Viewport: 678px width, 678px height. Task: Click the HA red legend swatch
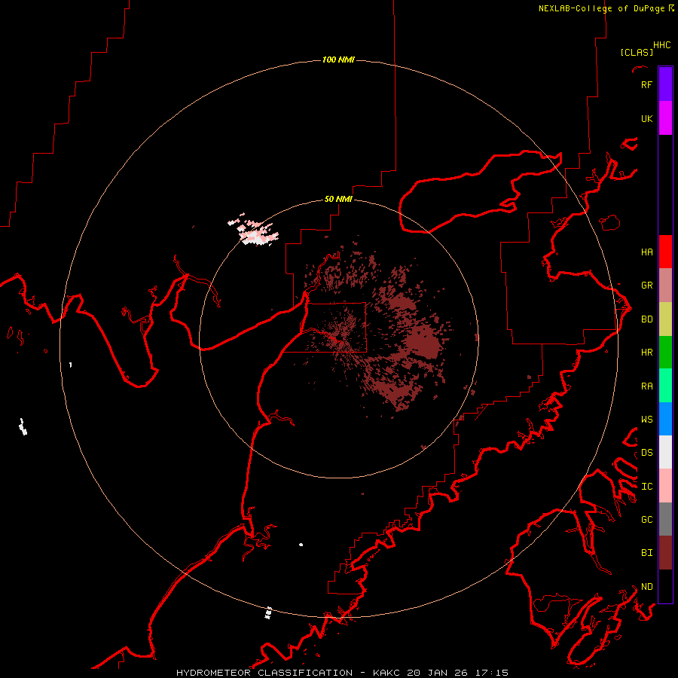pos(665,252)
